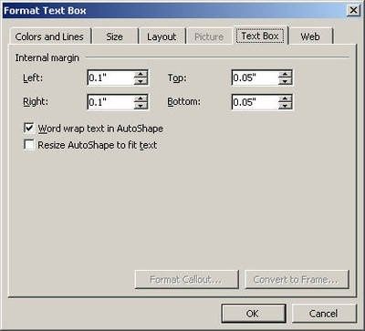Viewport: 365px width, 331px height.
Task: Click the grayed-out Picture tab
Action: tap(209, 36)
